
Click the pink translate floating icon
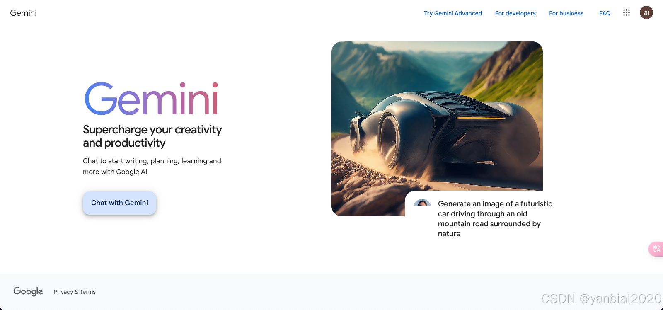pos(656,249)
